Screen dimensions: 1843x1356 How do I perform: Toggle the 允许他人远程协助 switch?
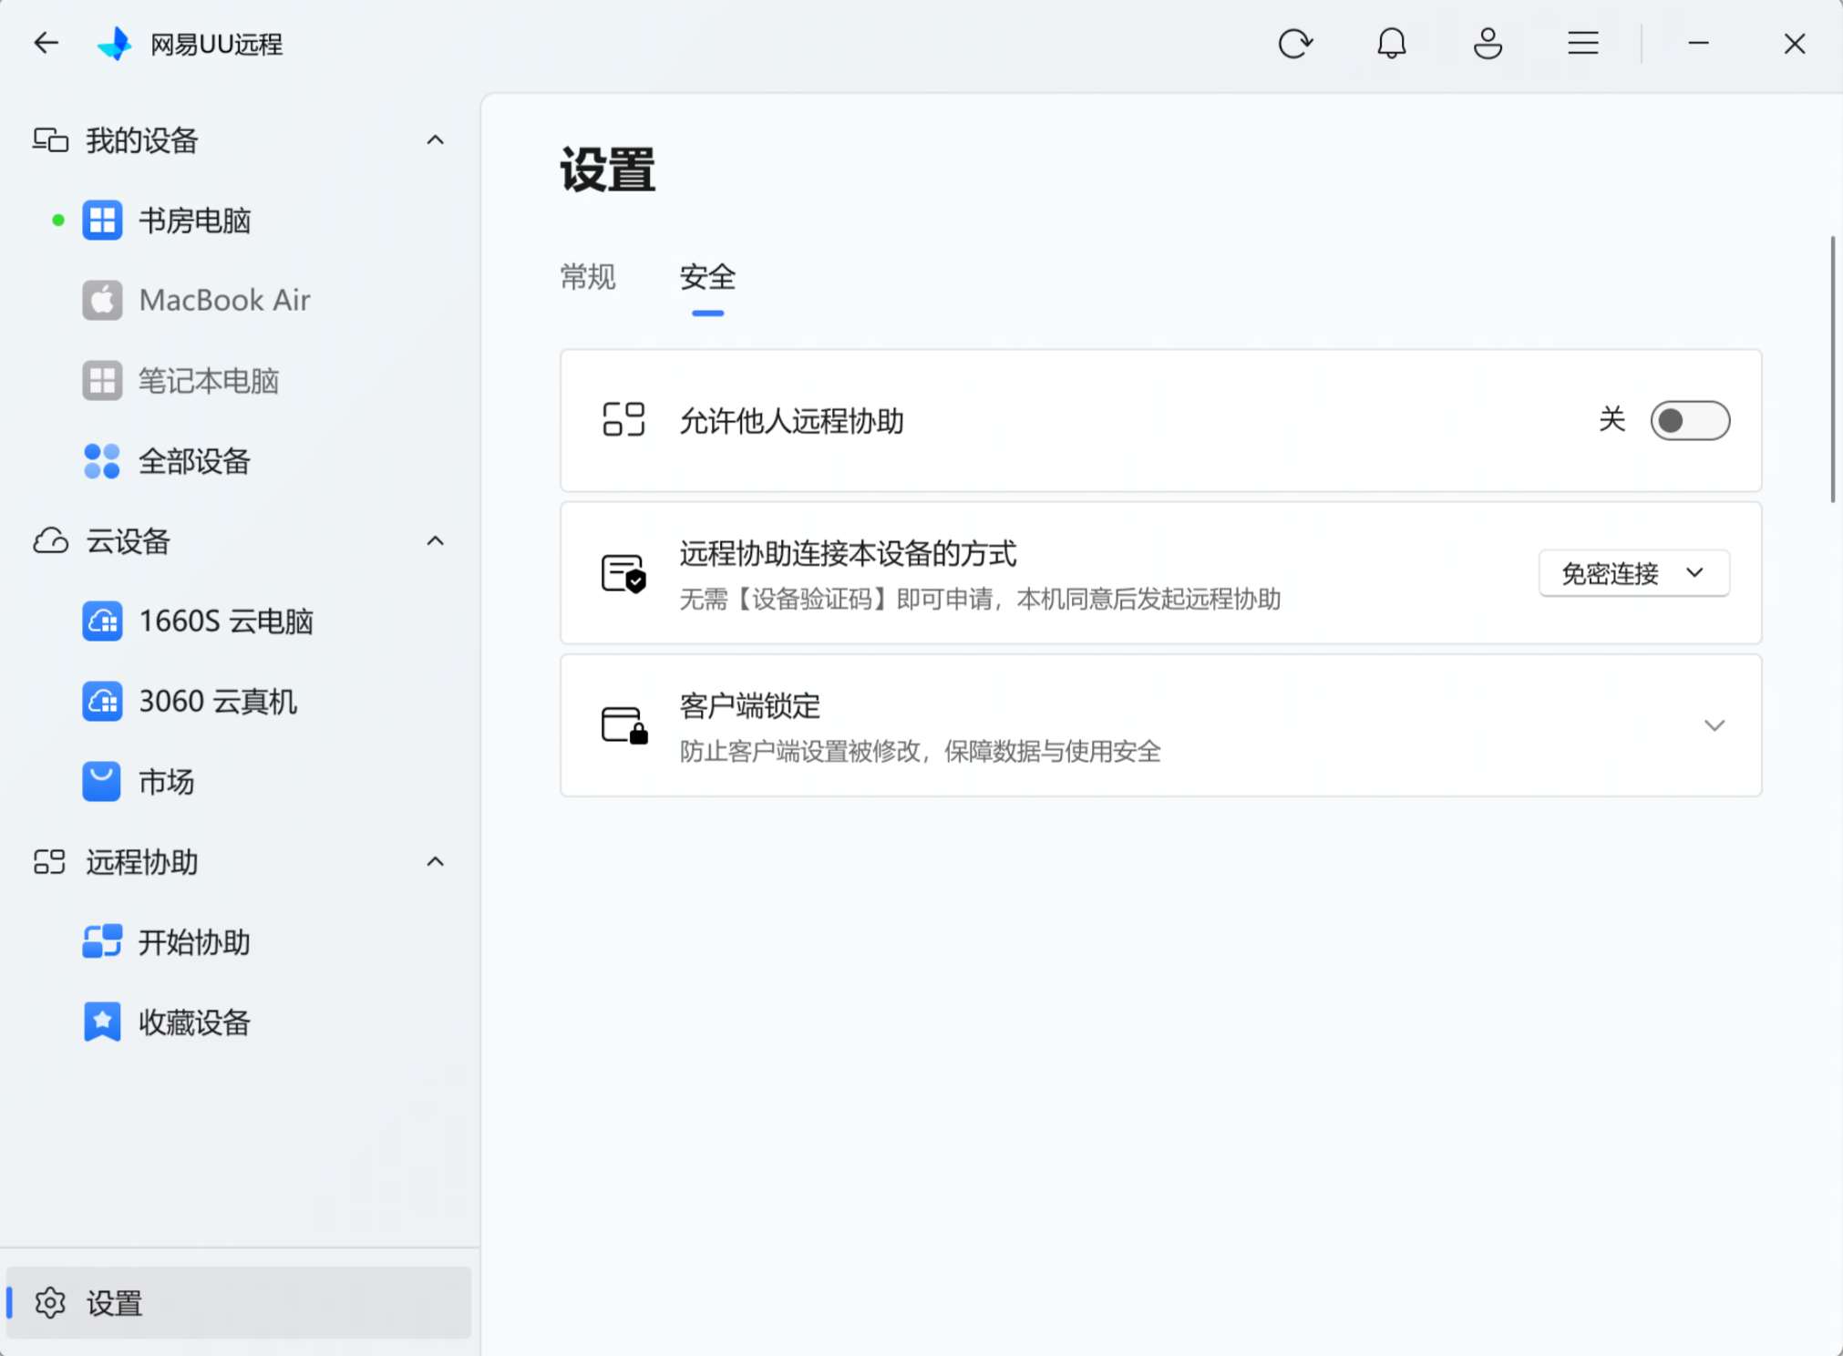(x=1690, y=420)
